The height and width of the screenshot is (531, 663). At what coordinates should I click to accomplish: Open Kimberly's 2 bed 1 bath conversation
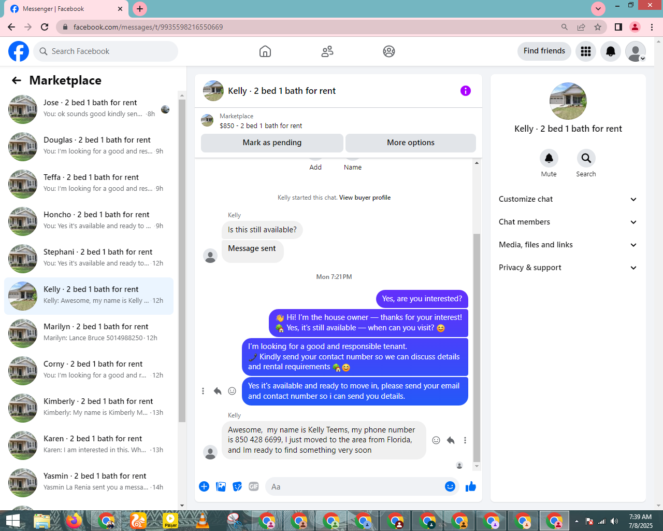(x=89, y=408)
